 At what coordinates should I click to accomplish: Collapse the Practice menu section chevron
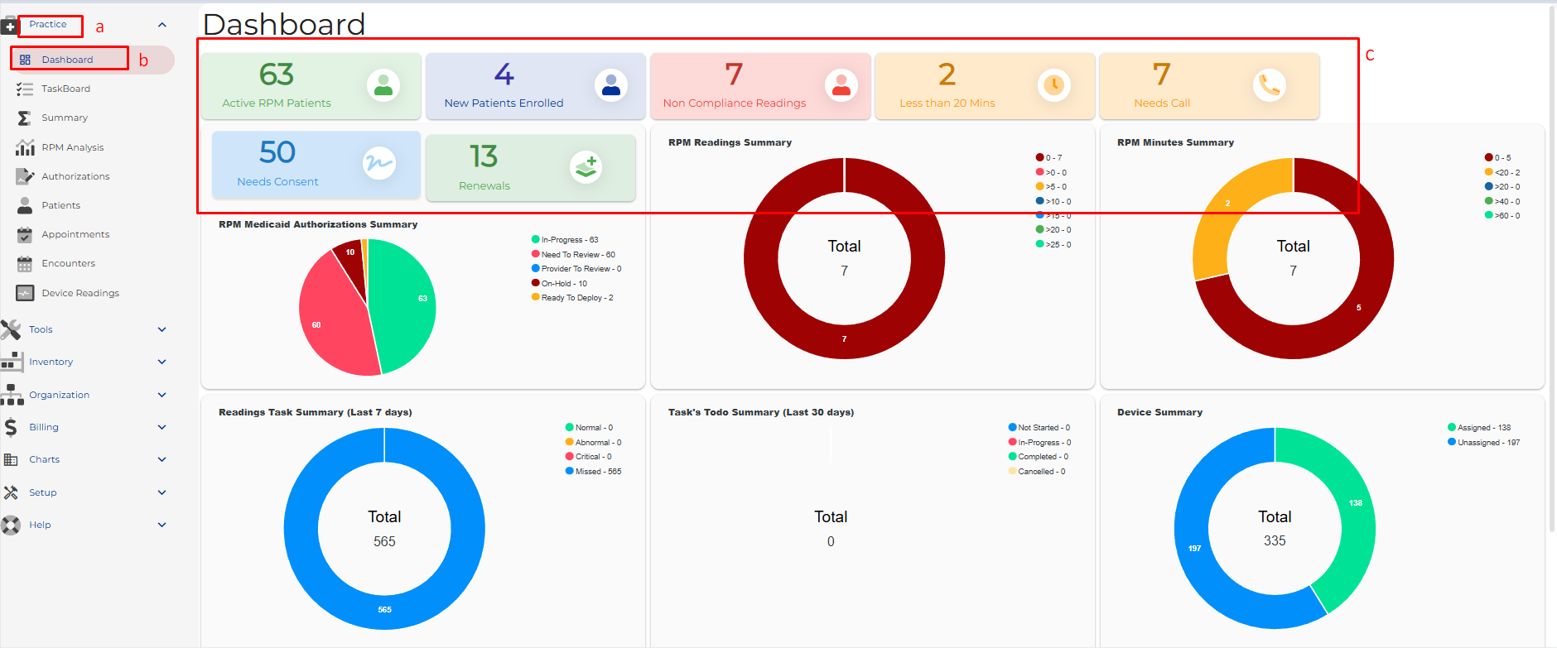click(x=162, y=25)
